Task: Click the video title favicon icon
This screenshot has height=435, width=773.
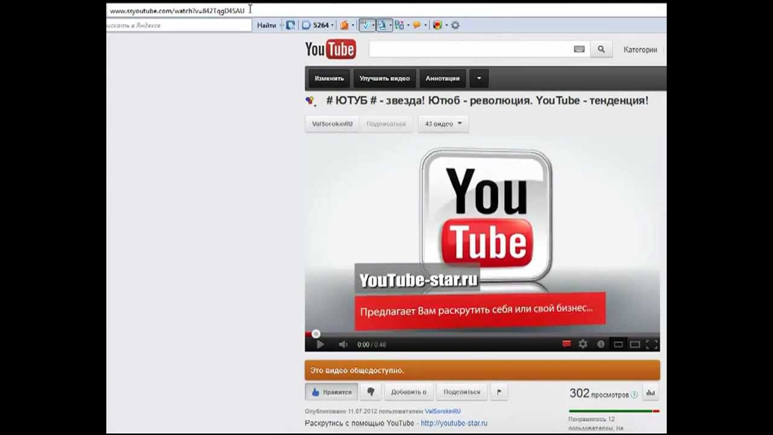Action: (310, 101)
